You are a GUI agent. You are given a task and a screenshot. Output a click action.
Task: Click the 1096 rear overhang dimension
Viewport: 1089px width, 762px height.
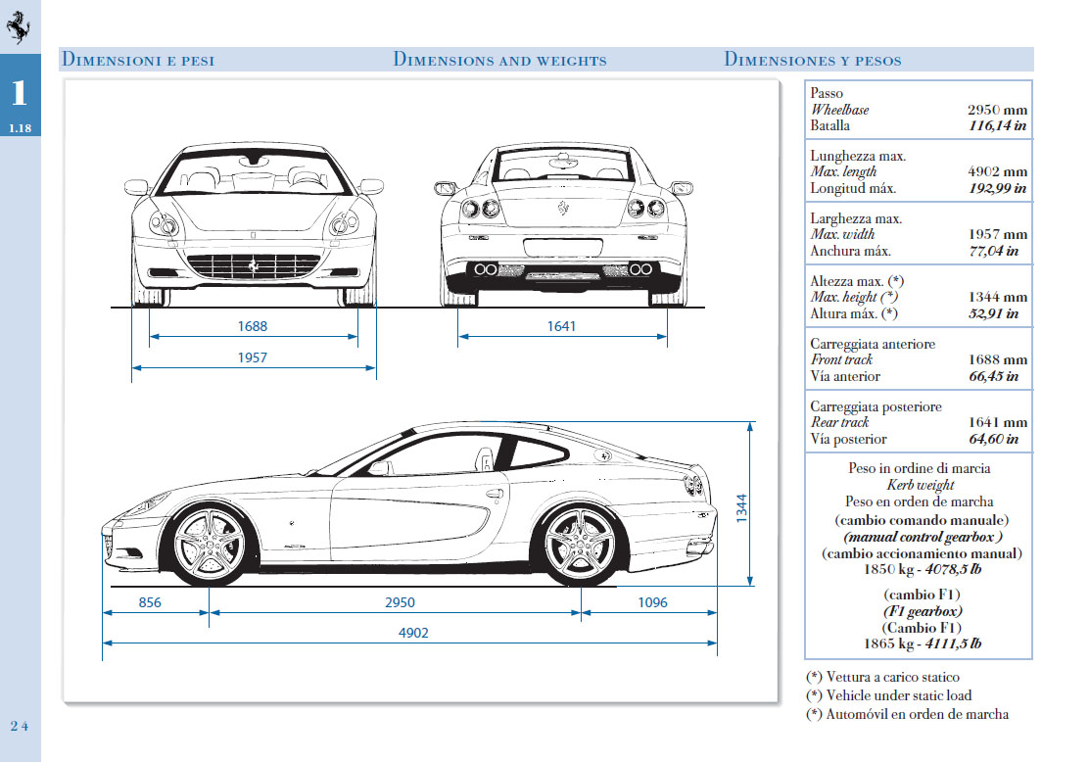click(x=652, y=603)
